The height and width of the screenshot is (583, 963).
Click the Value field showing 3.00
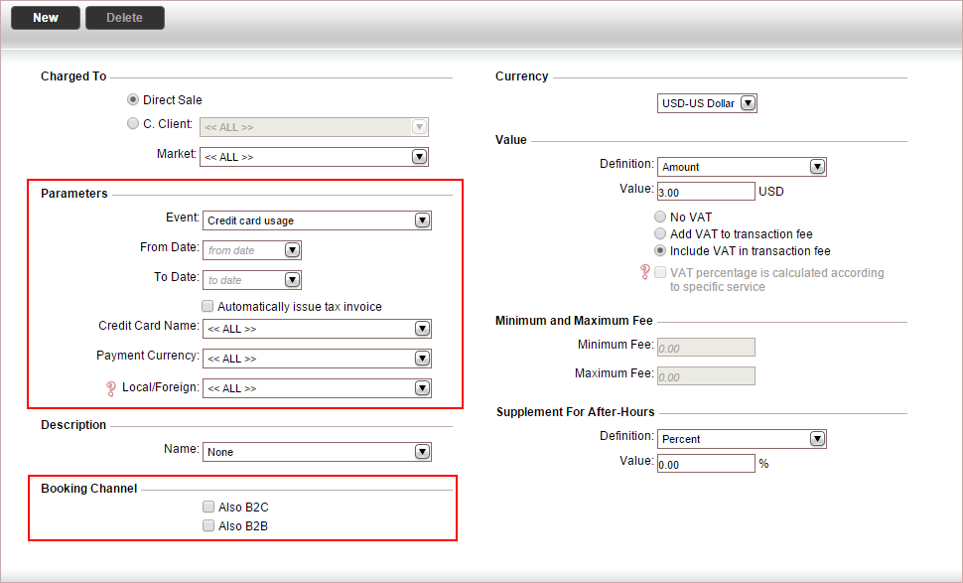click(x=706, y=191)
